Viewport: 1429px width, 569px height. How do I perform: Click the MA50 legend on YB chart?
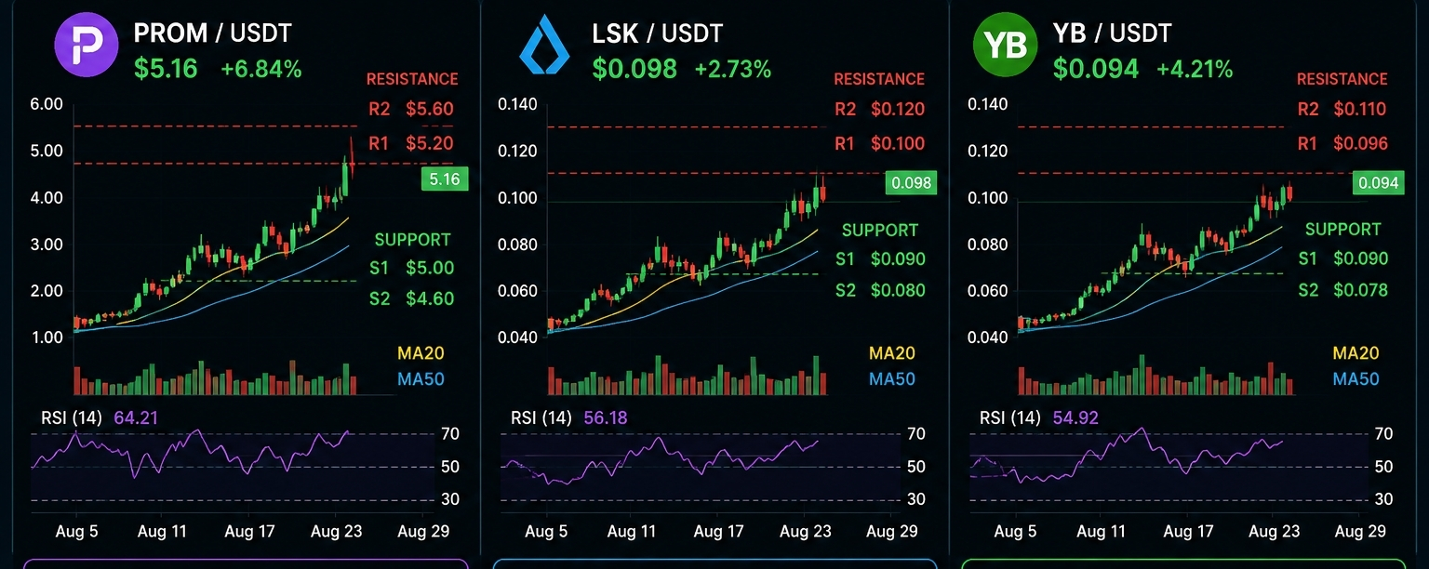tap(1356, 378)
